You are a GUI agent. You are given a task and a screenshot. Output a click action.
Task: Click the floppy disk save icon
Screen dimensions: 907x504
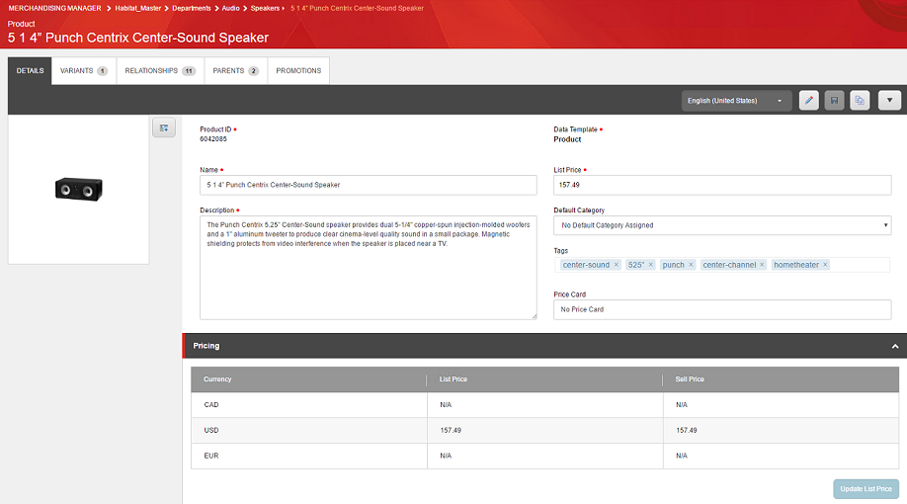tap(834, 100)
